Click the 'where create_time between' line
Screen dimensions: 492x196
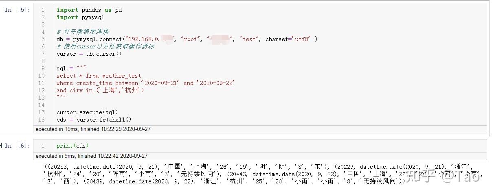[146, 83]
